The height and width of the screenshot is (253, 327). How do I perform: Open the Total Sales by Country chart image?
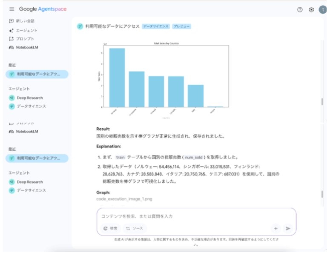(x=163, y=80)
